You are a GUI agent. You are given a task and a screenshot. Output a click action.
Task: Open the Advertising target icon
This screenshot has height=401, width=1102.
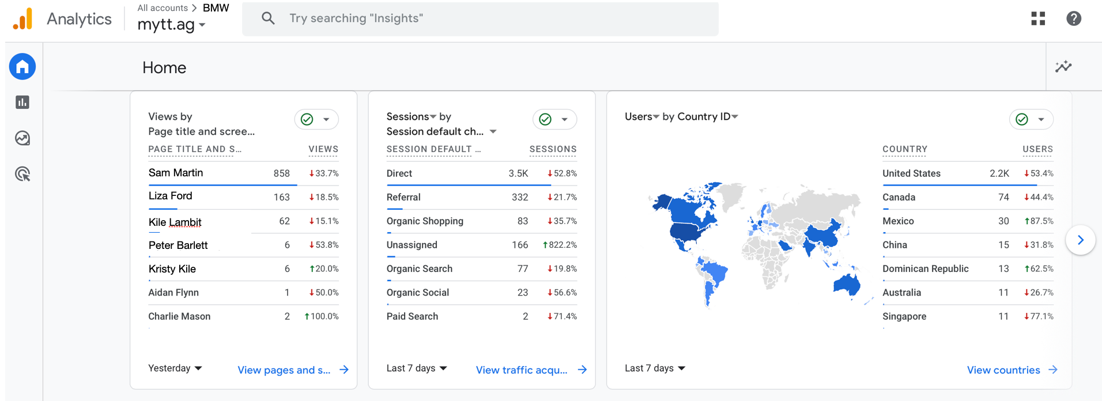(22, 174)
